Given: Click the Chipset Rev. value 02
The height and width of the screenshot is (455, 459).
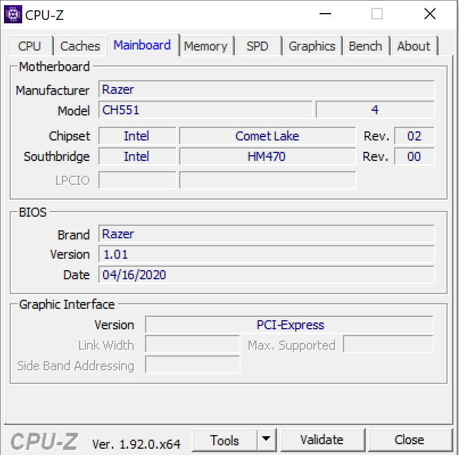Looking at the screenshot, I should pyautogui.click(x=414, y=136).
